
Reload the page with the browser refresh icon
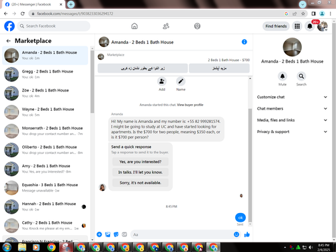pos(23,13)
